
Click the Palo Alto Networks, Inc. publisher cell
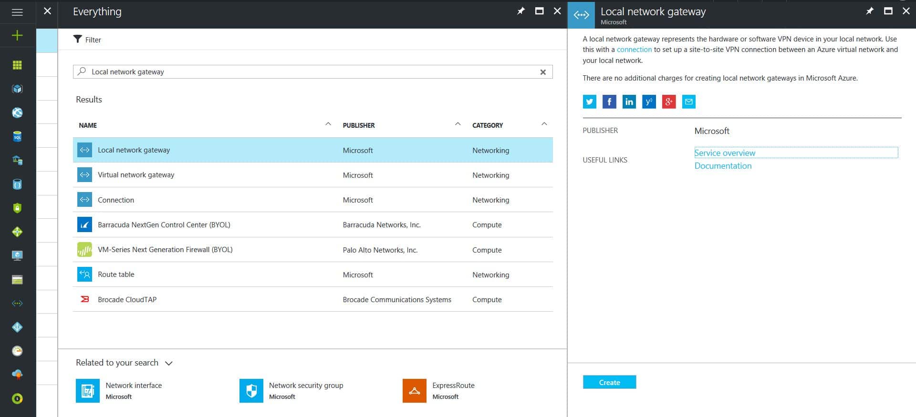tap(380, 250)
